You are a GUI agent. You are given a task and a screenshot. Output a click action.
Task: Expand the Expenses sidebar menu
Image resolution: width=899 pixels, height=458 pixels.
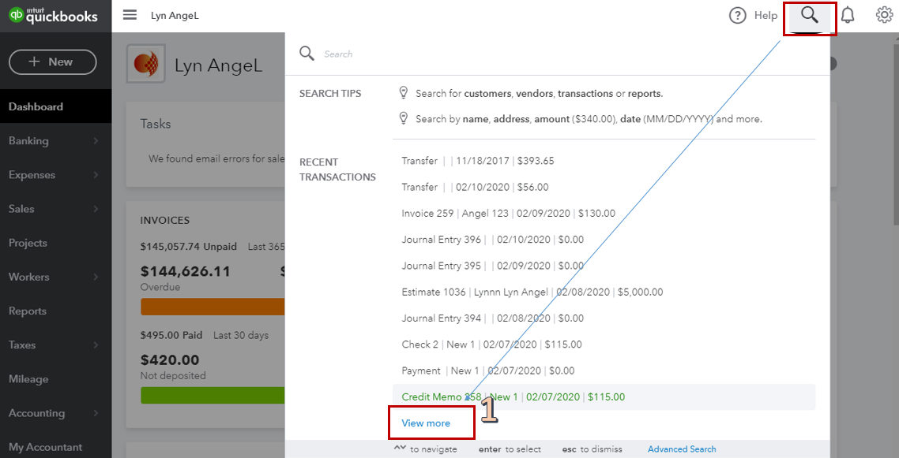(55, 175)
